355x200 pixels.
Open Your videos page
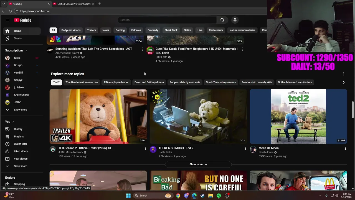22,159
